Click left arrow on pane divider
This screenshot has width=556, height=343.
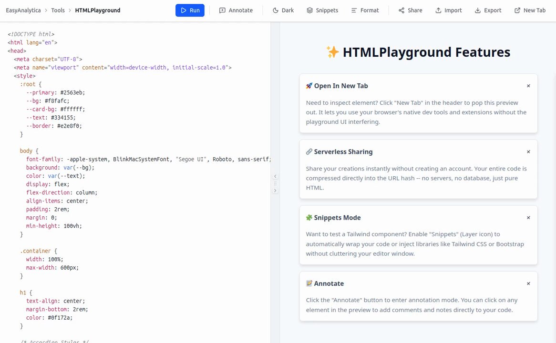pos(275,176)
